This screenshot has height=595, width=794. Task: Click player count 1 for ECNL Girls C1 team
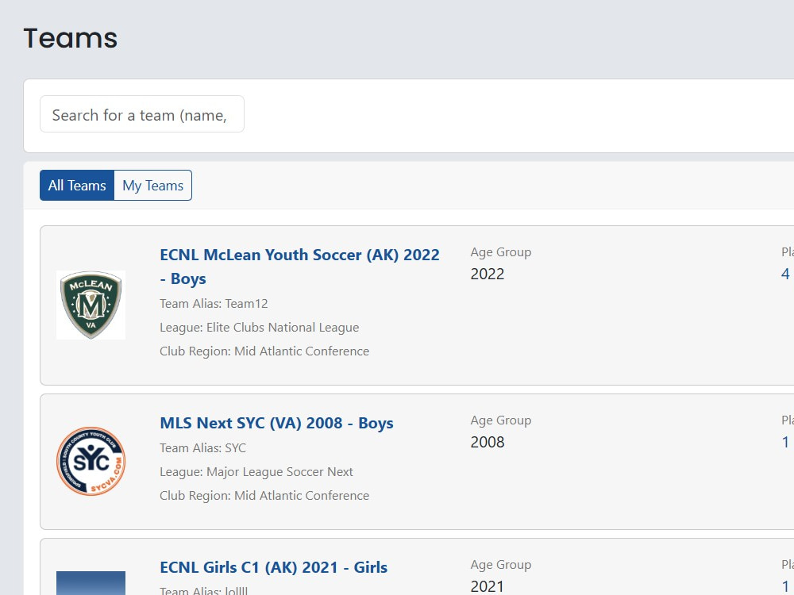785,586
